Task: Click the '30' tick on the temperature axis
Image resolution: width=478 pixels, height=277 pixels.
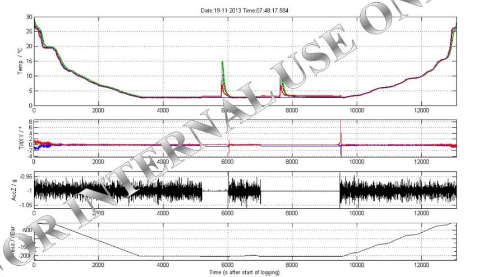Action: 28,17
